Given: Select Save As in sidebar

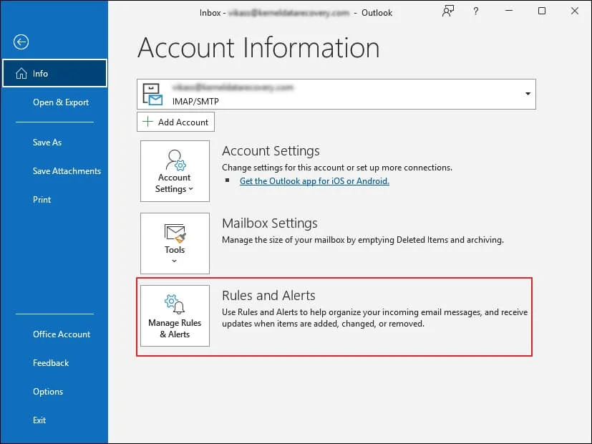Looking at the screenshot, I should [47, 143].
